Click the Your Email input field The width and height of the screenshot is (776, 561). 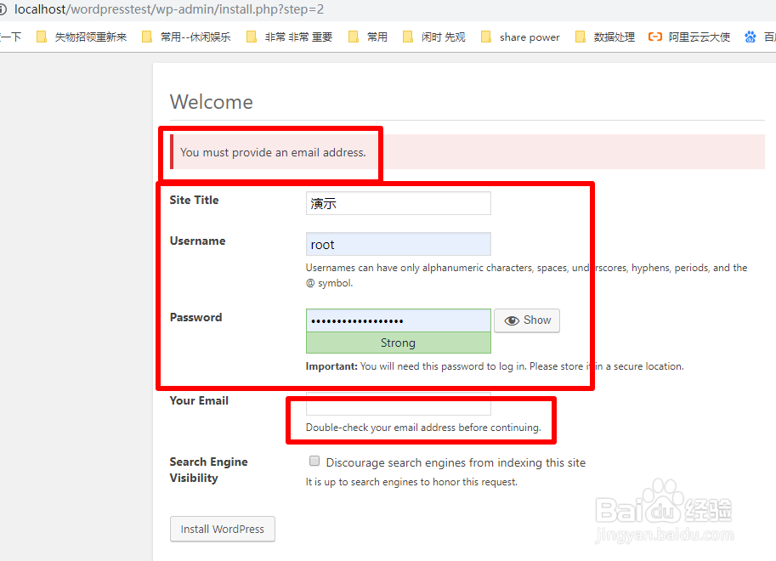click(x=399, y=405)
